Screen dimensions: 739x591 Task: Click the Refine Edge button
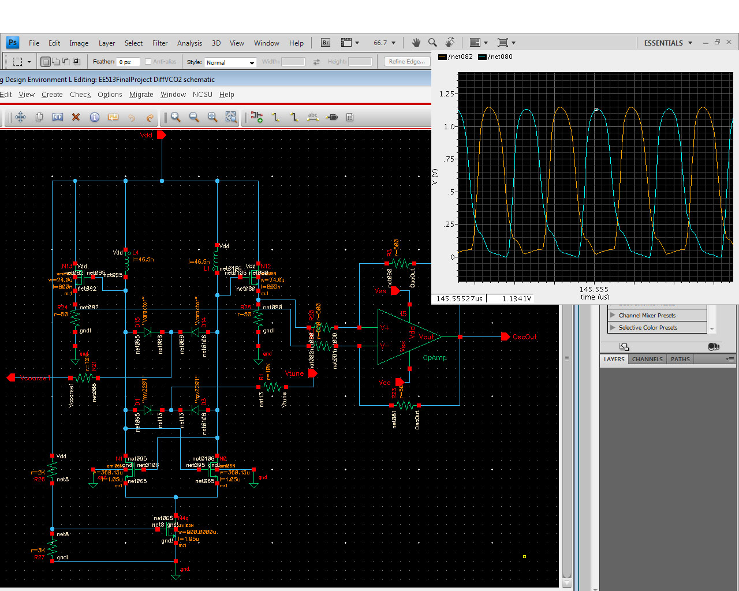tap(406, 62)
